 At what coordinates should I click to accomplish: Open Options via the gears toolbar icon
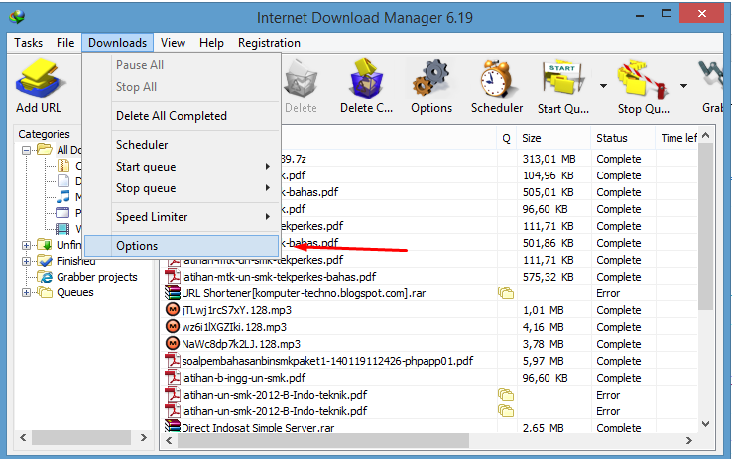[x=430, y=78]
